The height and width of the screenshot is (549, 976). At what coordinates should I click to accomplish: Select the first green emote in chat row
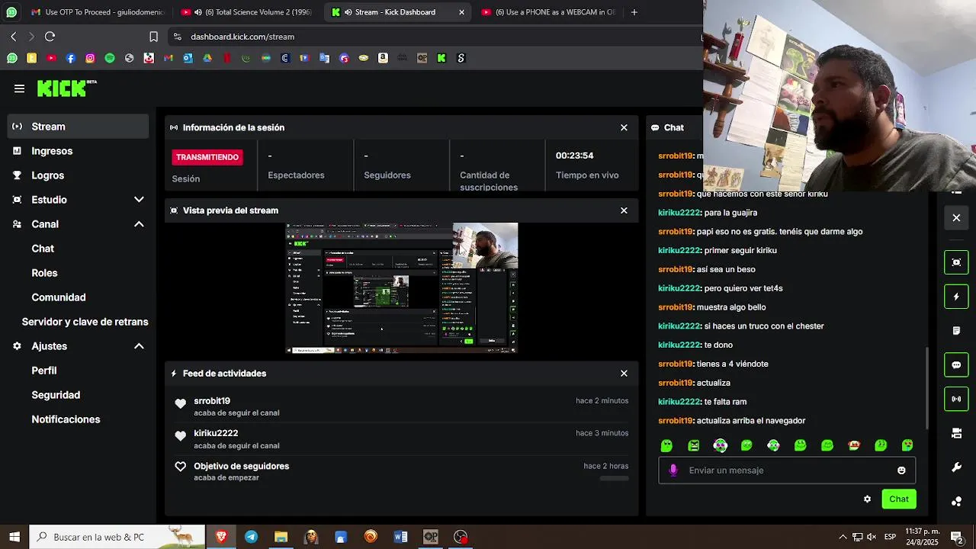pyautogui.click(x=667, y=445)
